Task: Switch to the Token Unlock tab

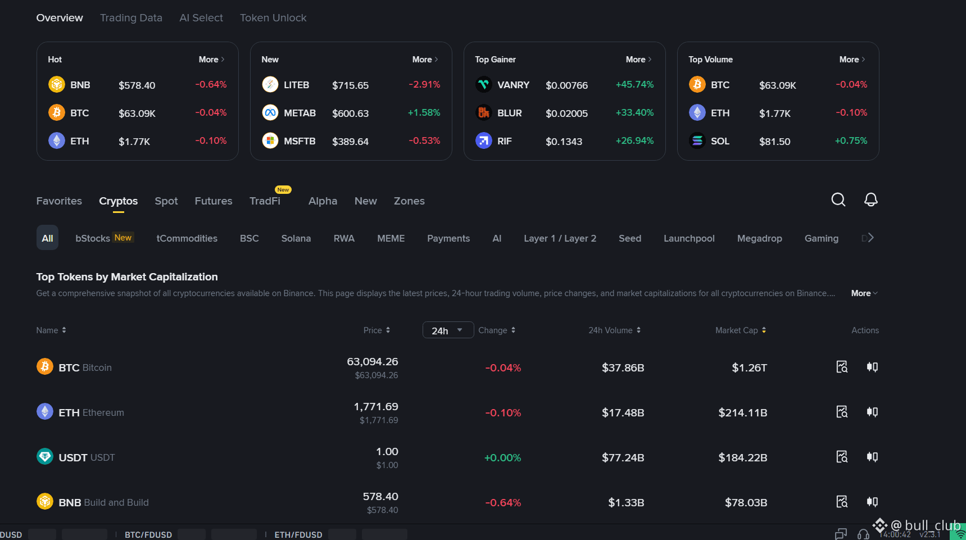Action: pyautogui.click(x=273, y=18)
